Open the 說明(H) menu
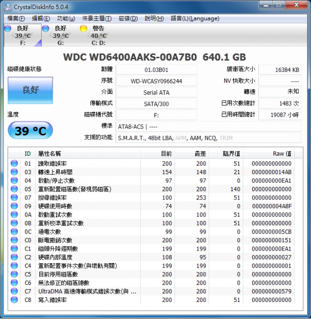The width and height of the screenshot is (311, 319). (154, 18)
